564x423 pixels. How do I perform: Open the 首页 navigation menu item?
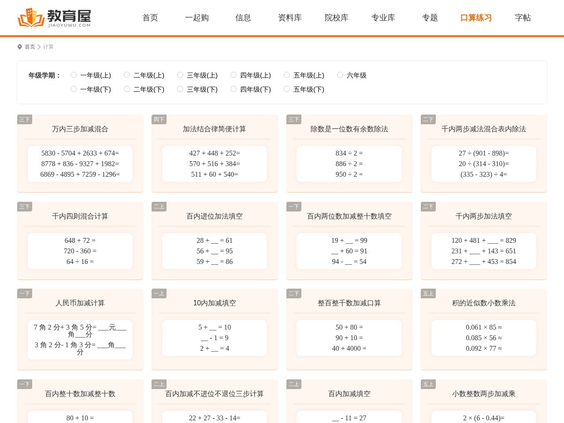click(150, 18)
